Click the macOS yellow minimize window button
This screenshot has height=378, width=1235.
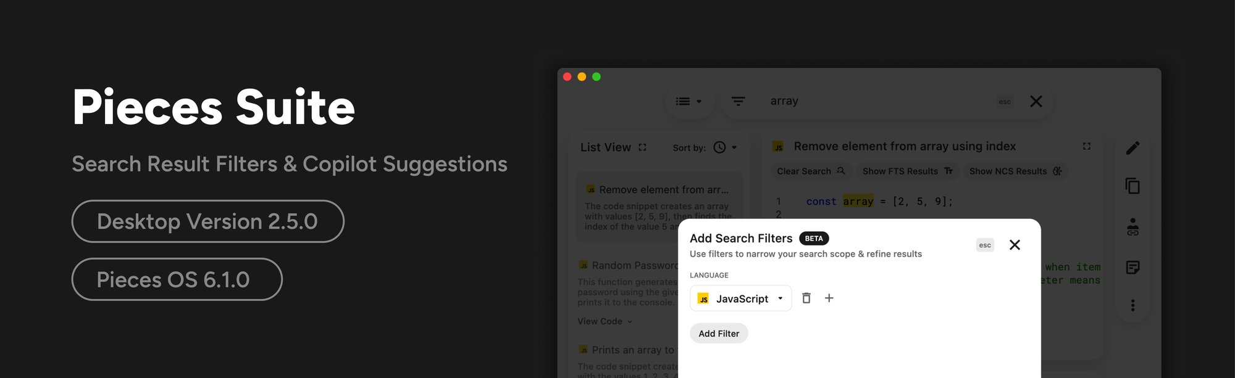pos(582,76)
